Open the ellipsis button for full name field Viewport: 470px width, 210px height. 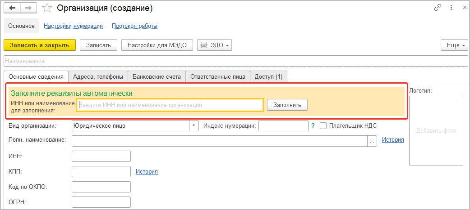pos(372,141)
